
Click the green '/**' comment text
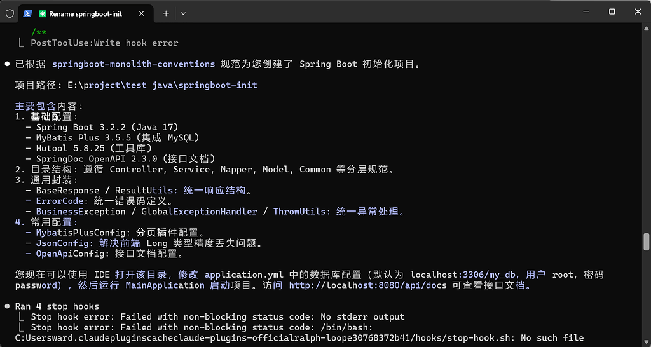pos(39,33)
